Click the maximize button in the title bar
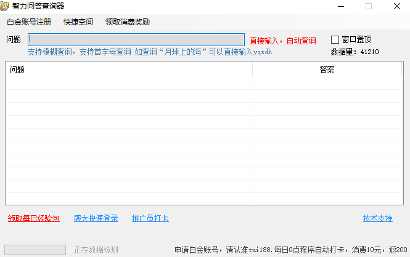This screenshot has height=257, width=410. coord(369,6)
